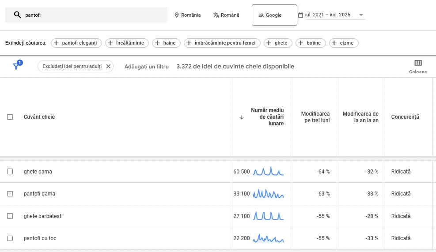Sort by Modificarea de la an la an

coord(360,117)
